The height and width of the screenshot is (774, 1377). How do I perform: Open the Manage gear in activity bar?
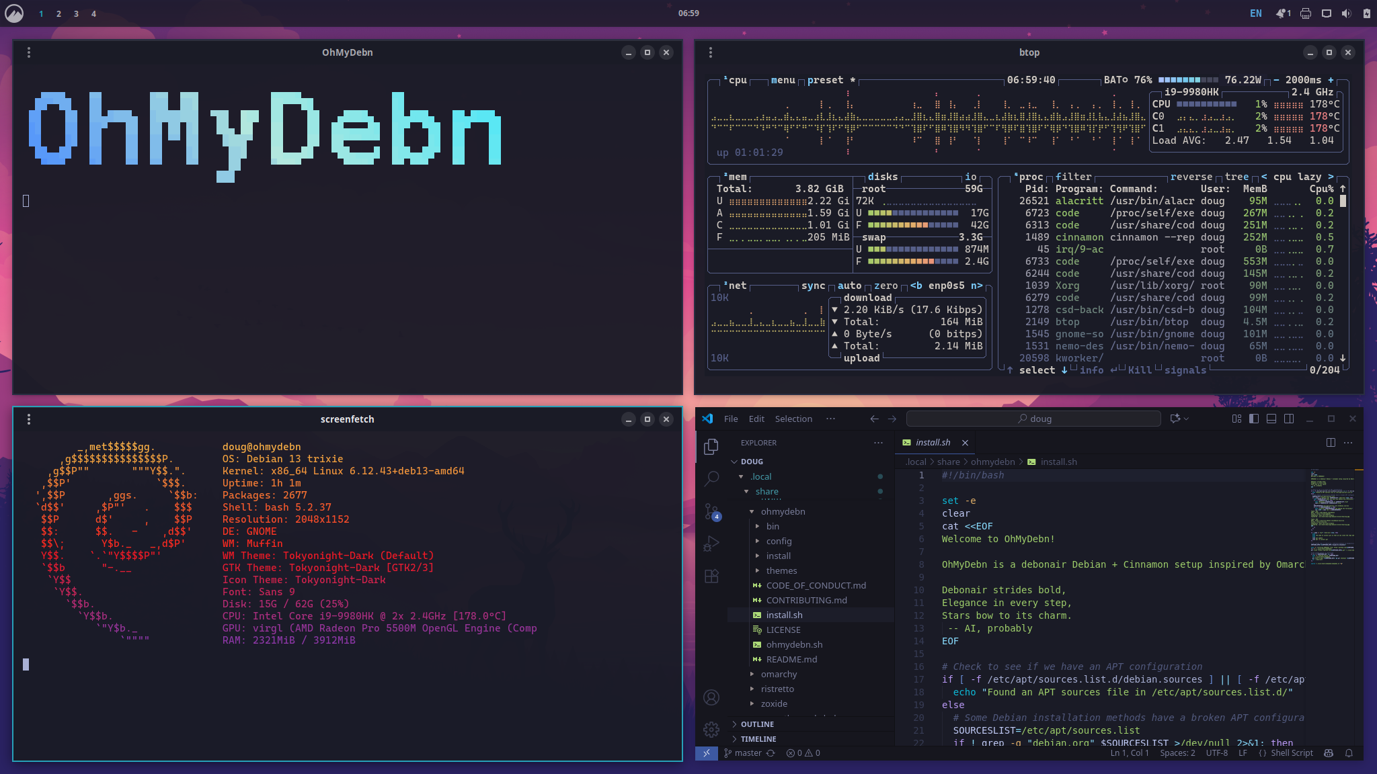pos(711,729)
